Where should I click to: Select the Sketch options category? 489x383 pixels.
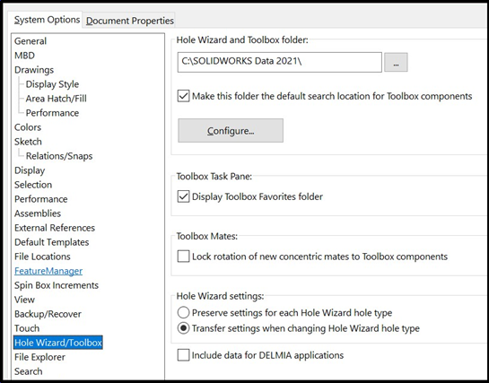[x=28, y=142]
